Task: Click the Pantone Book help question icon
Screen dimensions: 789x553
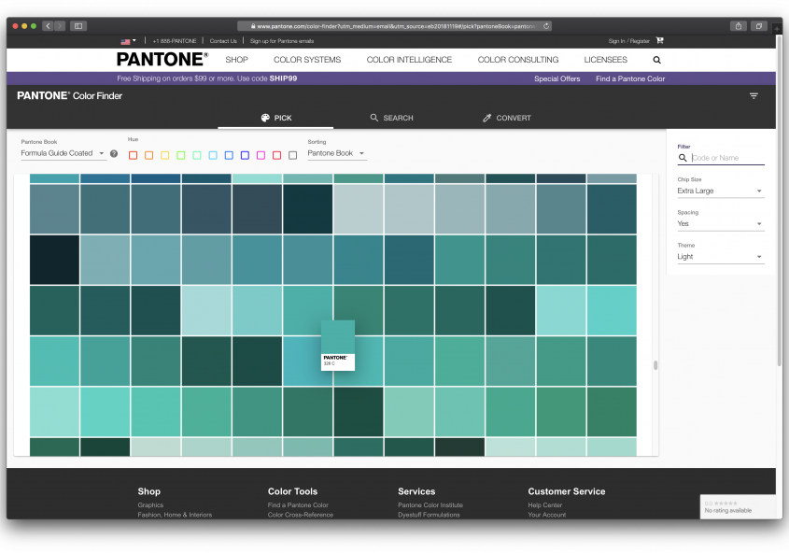Action: pos(114,153)
